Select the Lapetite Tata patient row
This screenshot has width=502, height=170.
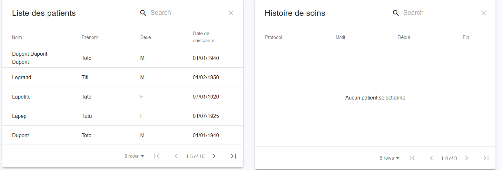point(123,97)
